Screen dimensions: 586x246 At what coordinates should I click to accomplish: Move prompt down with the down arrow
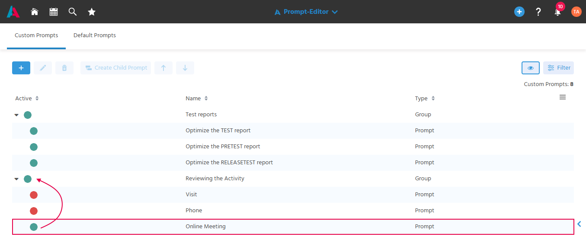click(x=185, y=68)
